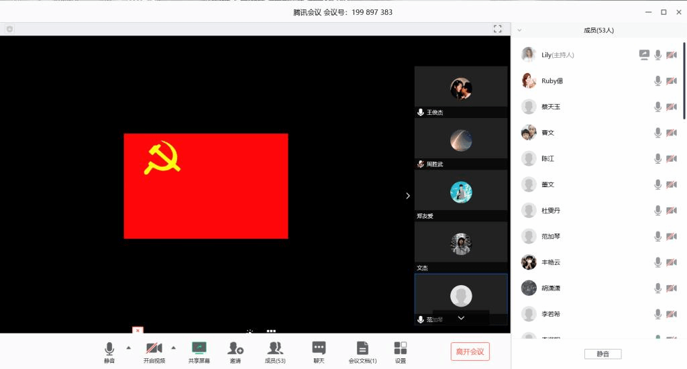The width and height of the screenshot is (687, 369).
Task: Click screen-share indicator icon beside Lily
Action: [644, 55]
